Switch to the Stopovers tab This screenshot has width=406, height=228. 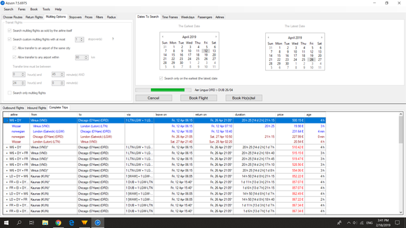click(75, 17)
